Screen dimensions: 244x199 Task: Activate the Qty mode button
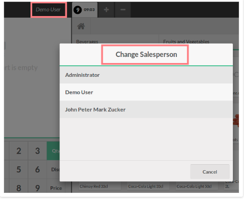53,151
